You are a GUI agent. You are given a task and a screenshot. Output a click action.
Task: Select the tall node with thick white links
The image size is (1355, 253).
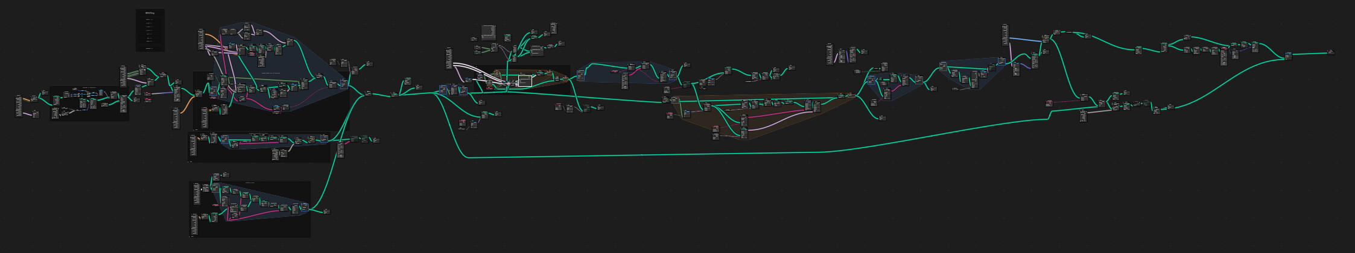(449, 58)
